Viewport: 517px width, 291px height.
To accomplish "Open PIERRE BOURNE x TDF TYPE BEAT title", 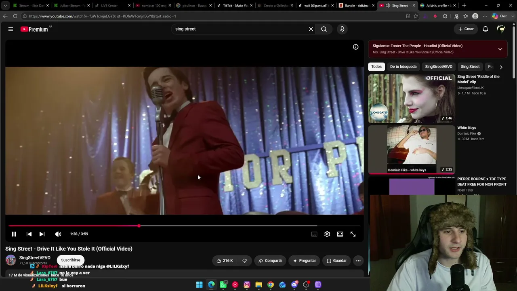I will [482, 181].
